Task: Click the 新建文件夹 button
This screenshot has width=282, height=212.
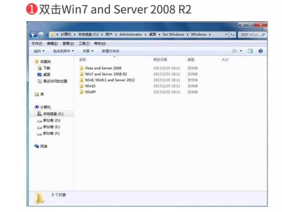Action: click(x=111, y=51)
